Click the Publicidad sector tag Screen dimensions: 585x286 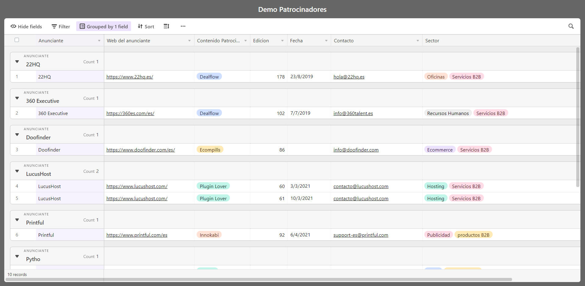pos(438,235)
